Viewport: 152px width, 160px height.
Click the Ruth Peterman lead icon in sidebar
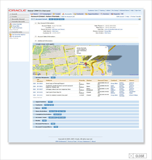click(11, 28)
